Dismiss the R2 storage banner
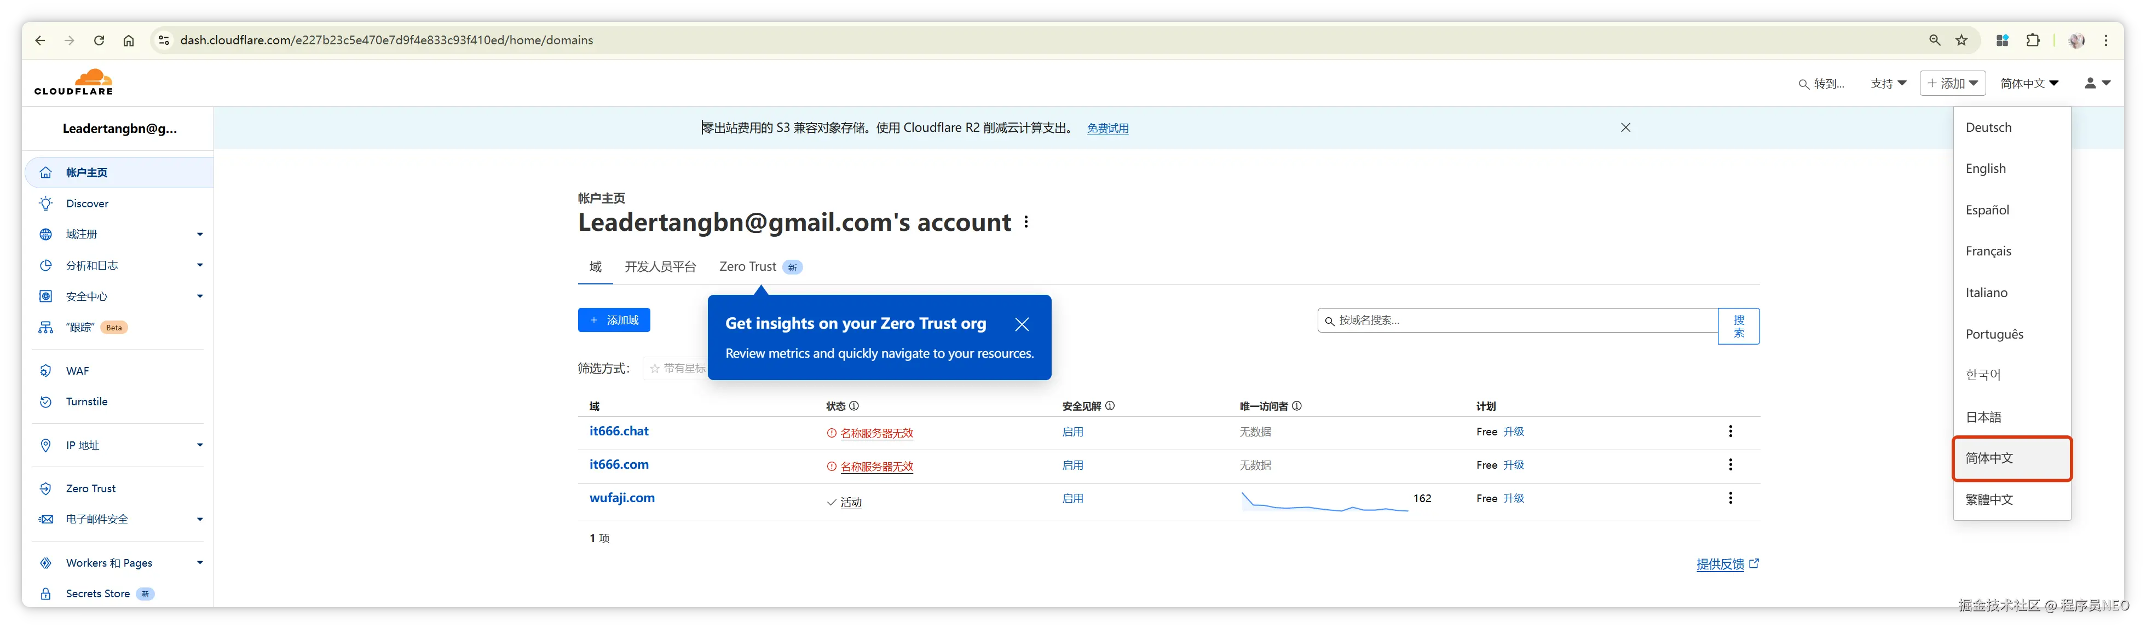 pos(1625,128)
